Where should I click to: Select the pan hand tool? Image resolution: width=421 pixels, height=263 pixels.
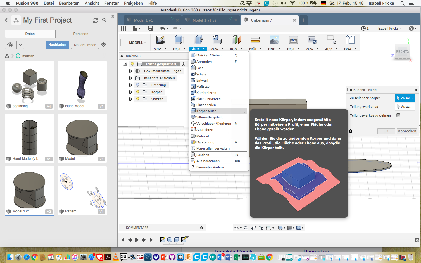pyautogui.click(x=253, y=228)
